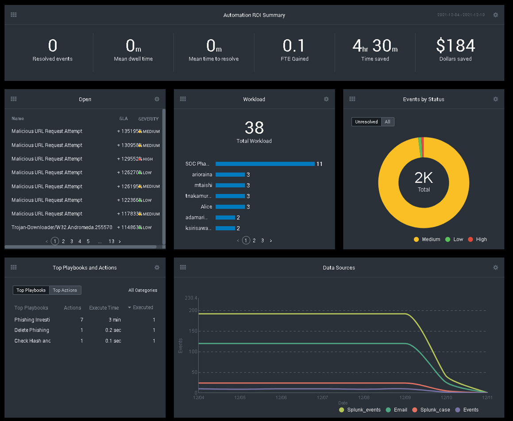Sort playbooks by Executed column arrow

[x=129, y=307]
